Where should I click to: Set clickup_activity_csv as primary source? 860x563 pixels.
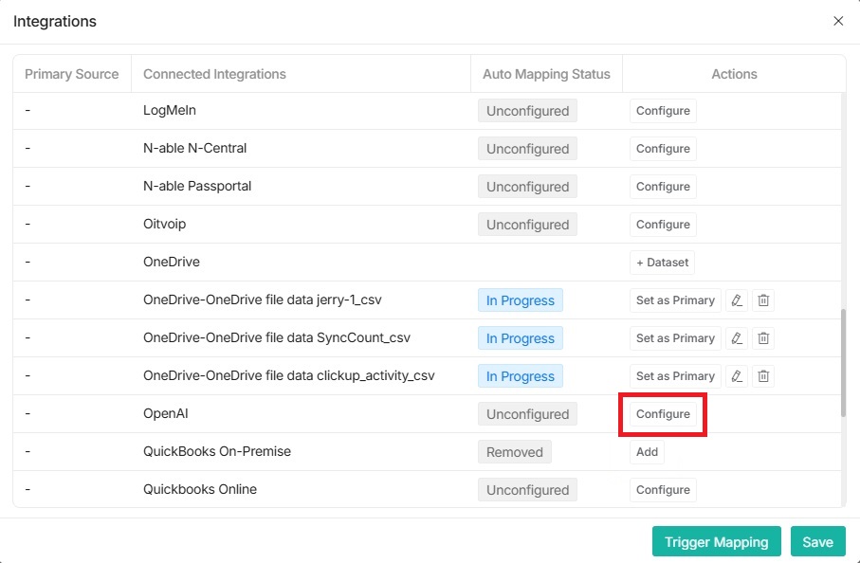pyautogui.click(x=675, y=376)
